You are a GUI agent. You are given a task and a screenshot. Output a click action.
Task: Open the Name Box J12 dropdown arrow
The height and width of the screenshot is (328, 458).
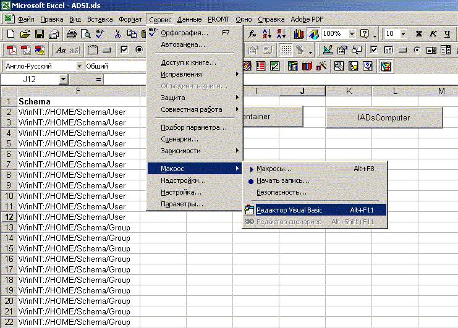(63, 79)
